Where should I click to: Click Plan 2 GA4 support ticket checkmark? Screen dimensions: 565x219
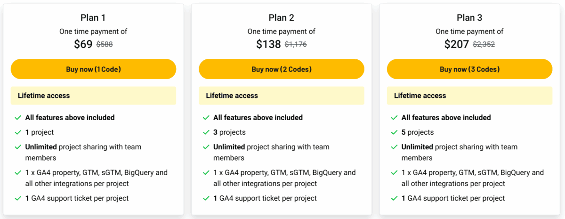point(206,198)
